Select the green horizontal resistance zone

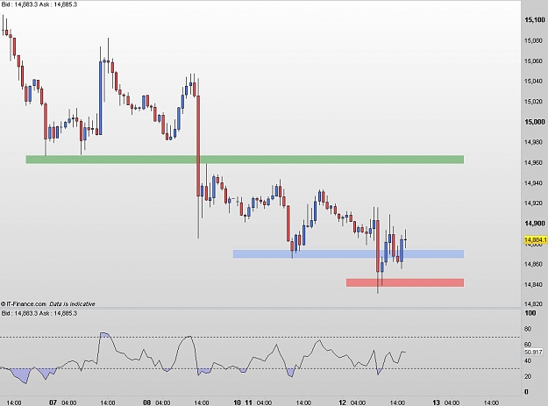click(x=245, y=160)
